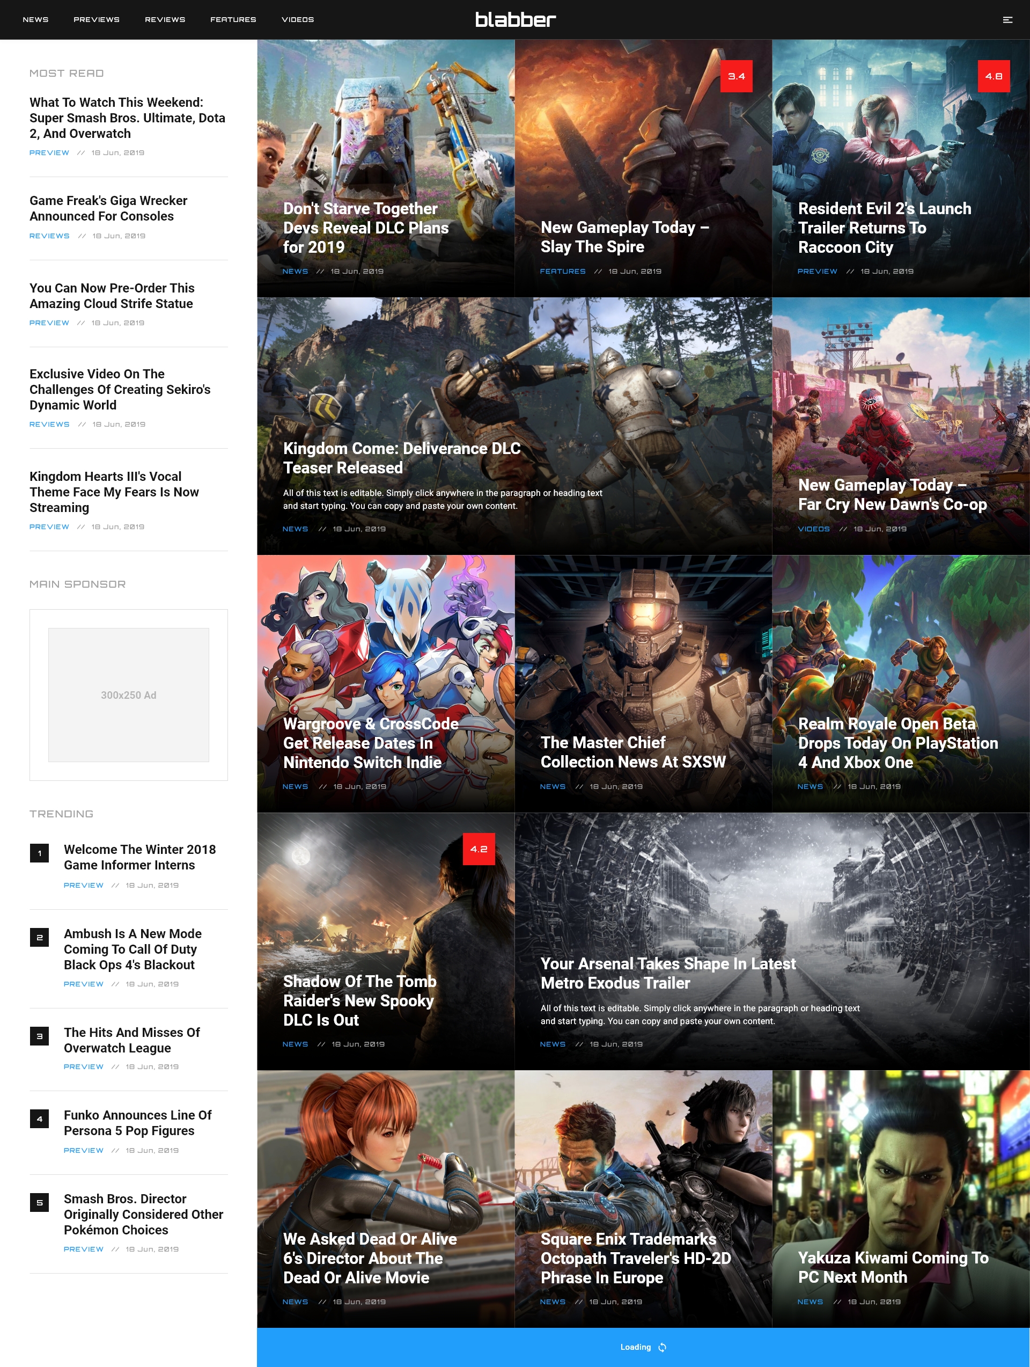1030x1367 pixels.
Task: Click NEWS category under Metro Exodus card
Action: pyautogui.click(x=553, y=1044)
